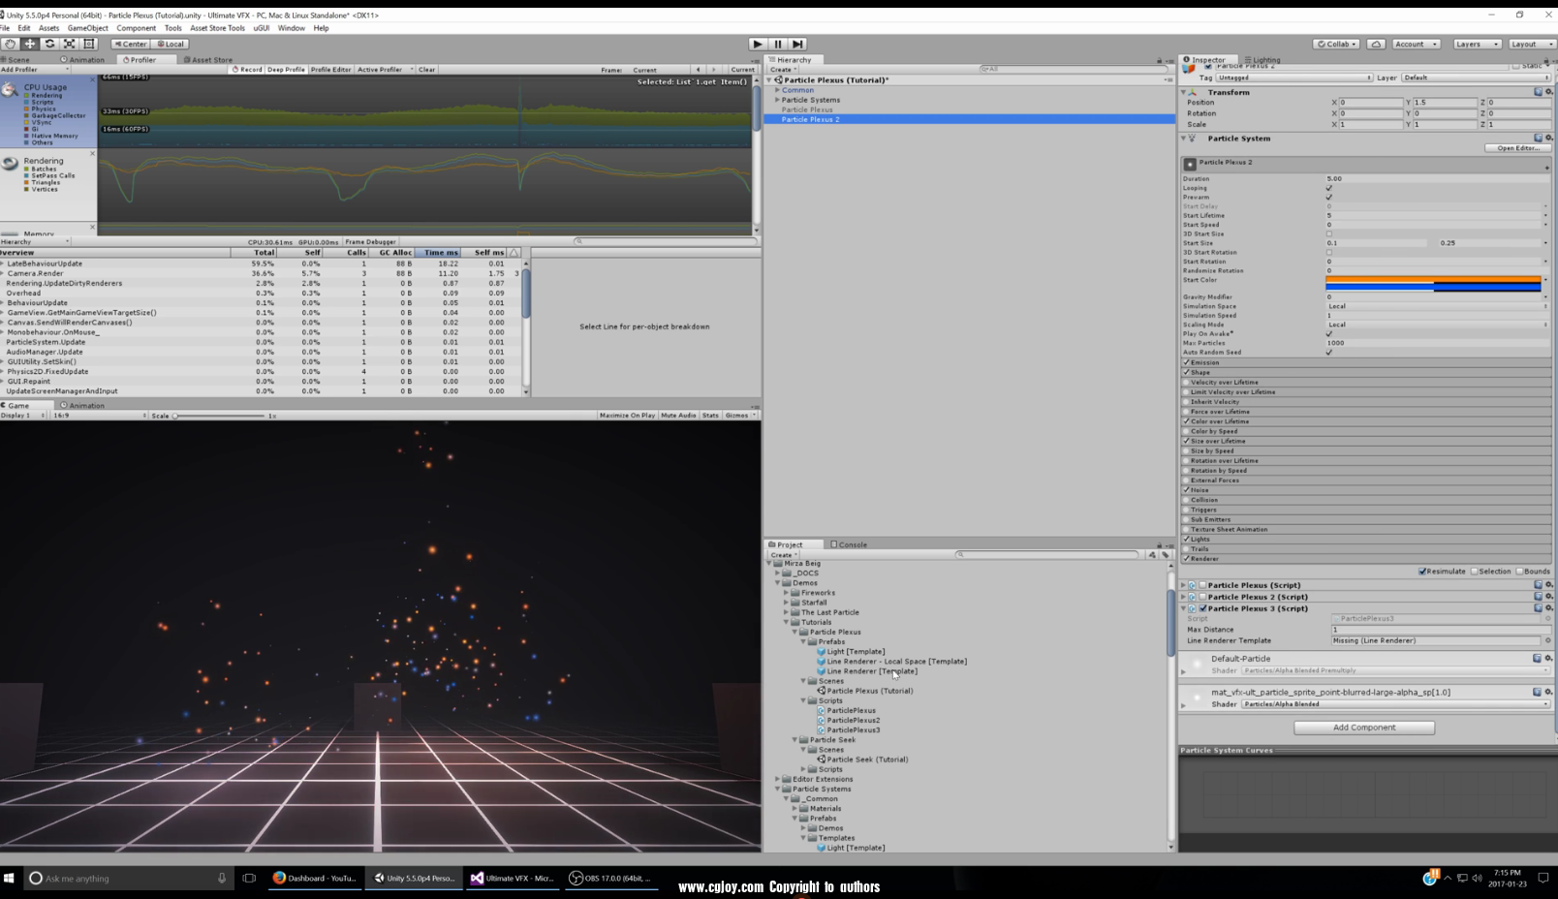This screenshot has height=899, width=1558.
Task: Expand Particle Systems in Hierarchy
Action: [x=777, y=100]
